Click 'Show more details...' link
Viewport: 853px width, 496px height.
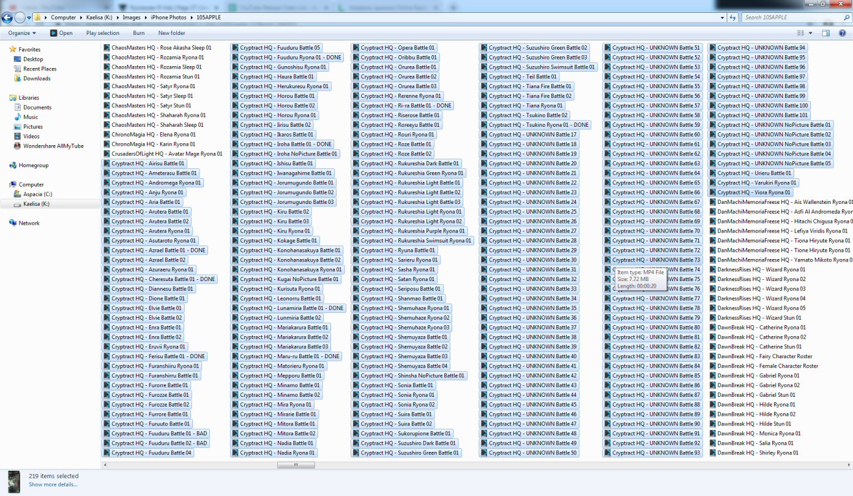click(x=53, y=484)
